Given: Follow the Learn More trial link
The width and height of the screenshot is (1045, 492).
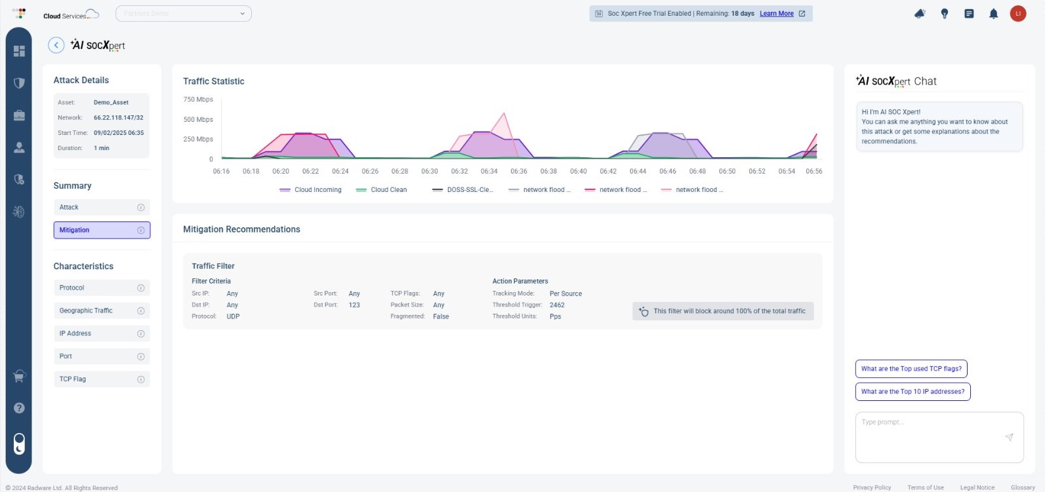Looking at the screenshot, I should pyautogui.click(x=777, y=13).
